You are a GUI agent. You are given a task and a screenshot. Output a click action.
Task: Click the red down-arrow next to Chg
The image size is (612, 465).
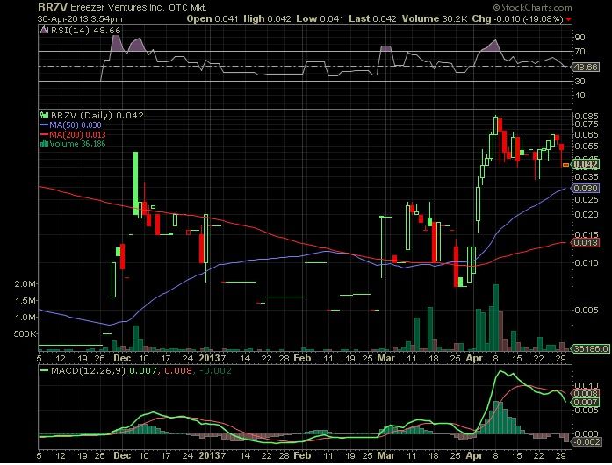click(569, 19)
